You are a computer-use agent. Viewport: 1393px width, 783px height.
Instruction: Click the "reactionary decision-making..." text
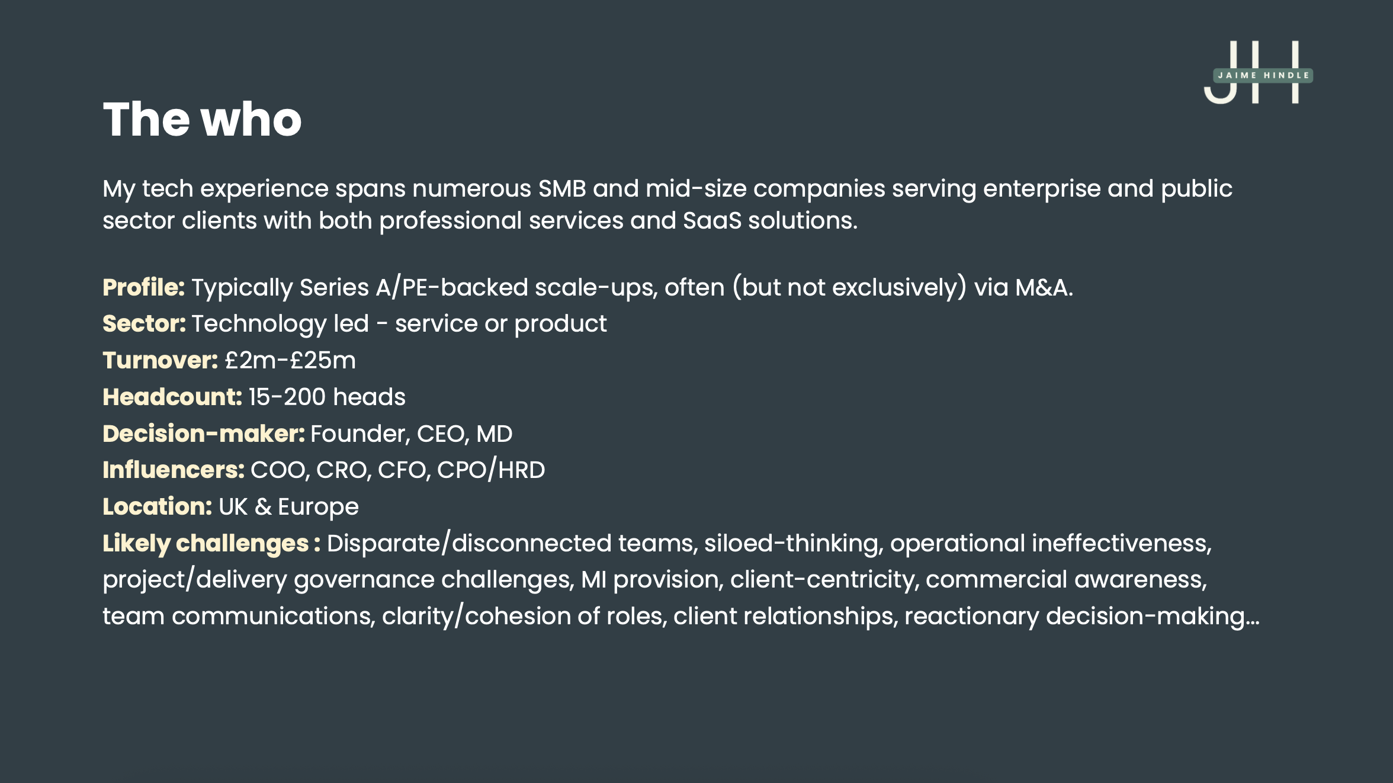point(1081,617)
